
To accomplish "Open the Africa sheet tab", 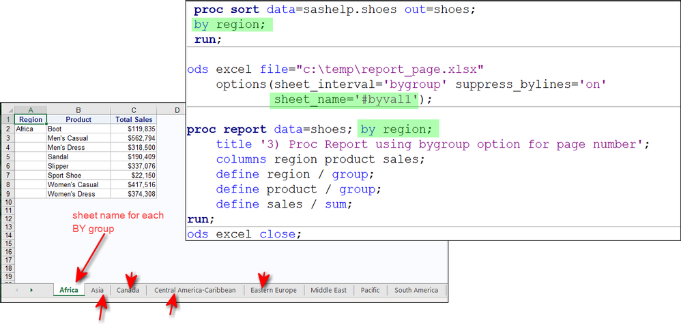I will (69, 290).
